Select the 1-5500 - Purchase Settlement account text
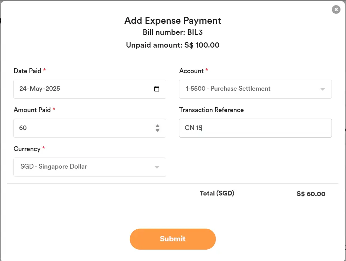The image size is (346, 261). coord(228,89)
